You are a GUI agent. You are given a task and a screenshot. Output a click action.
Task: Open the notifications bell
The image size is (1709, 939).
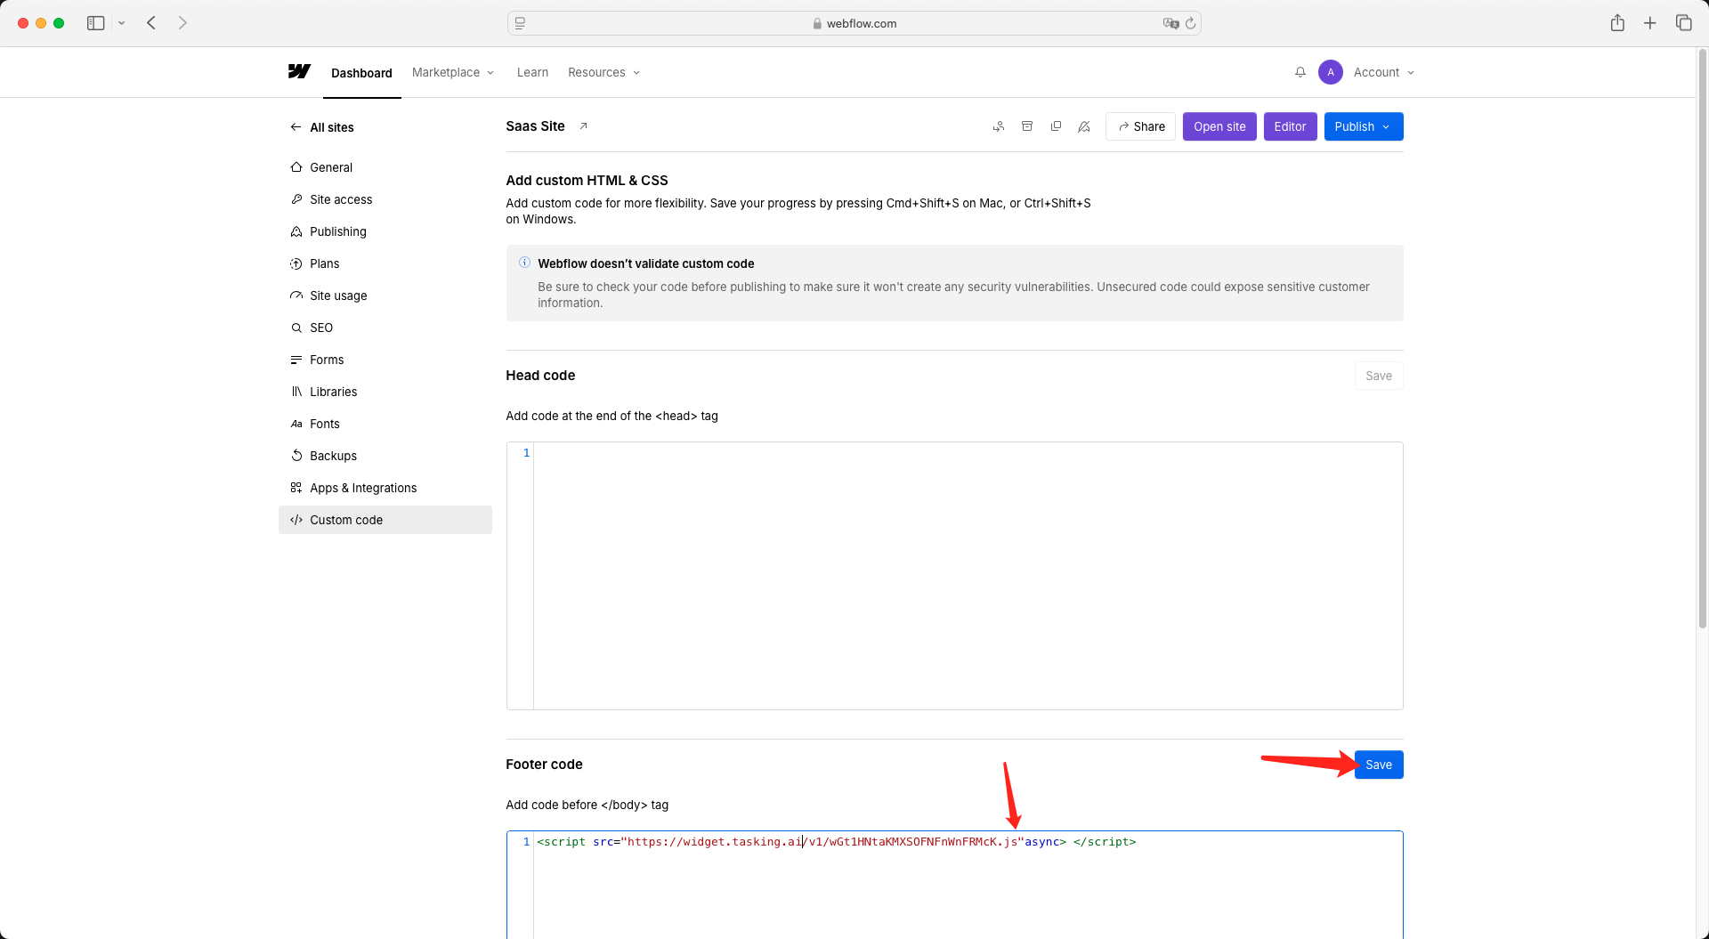click(1300, 72)
